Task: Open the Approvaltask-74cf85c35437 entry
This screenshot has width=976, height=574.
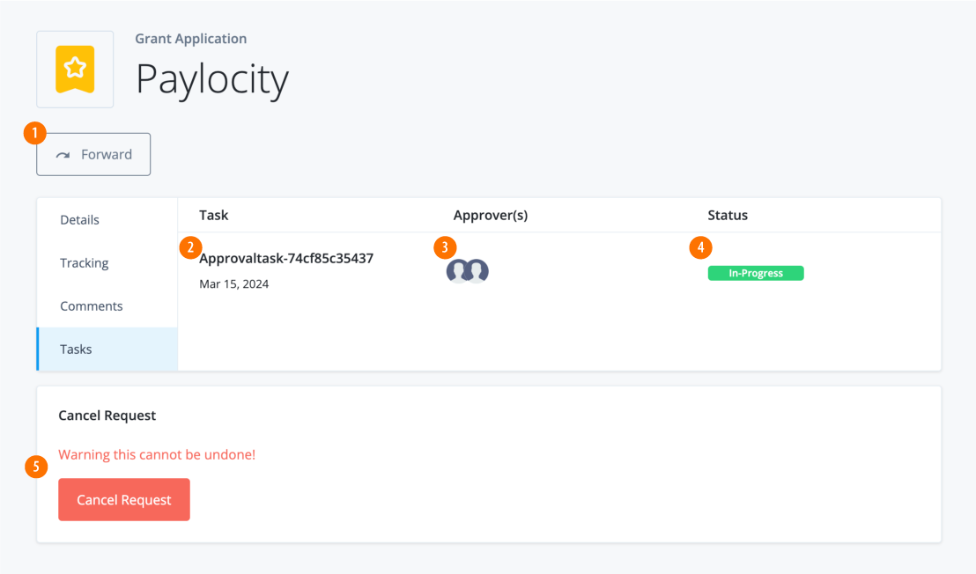Action: [286, 258]
